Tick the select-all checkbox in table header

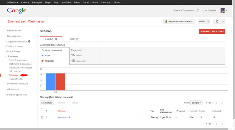tap(42, 109)
